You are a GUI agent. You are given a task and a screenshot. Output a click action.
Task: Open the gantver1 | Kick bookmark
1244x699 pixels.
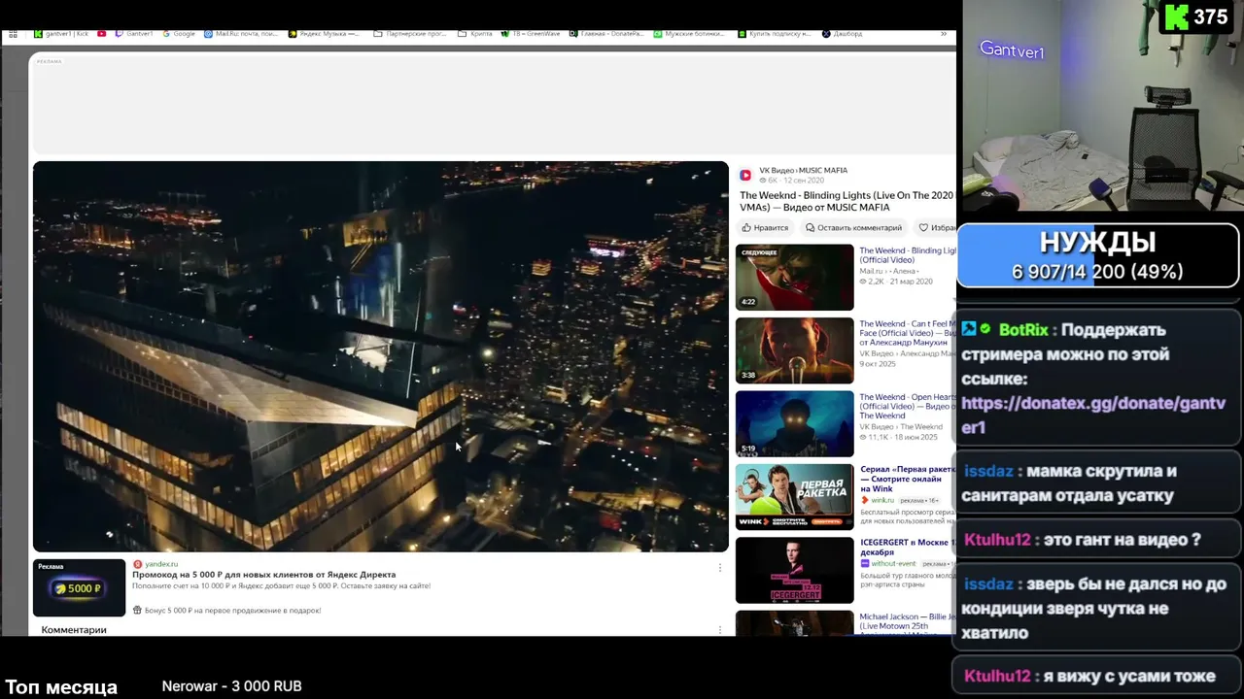pyautogui.click(x=61, y=34)
